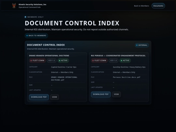
Task: Click FLEET COMM tag on Drake Kraken card
Action: coord(37,61)
